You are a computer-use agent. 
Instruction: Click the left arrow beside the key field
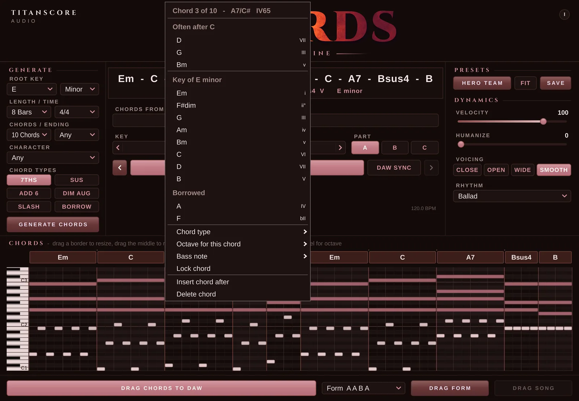118,148
